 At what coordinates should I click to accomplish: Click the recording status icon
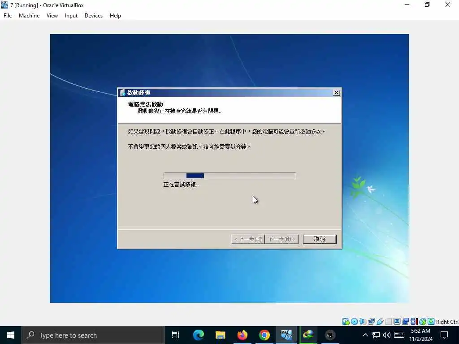pos(405,322)
